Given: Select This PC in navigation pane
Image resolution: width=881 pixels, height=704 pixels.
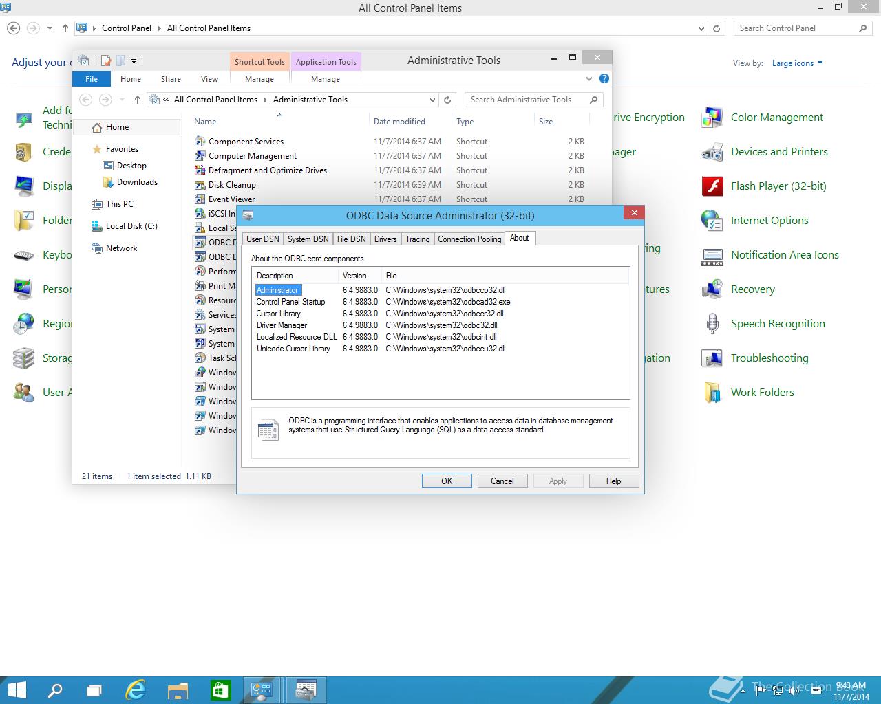Looking at the screenshot, I should (113, 204).
